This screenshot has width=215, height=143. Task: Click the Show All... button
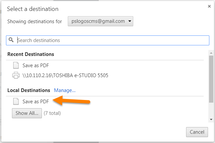click(x=27, y=113)
